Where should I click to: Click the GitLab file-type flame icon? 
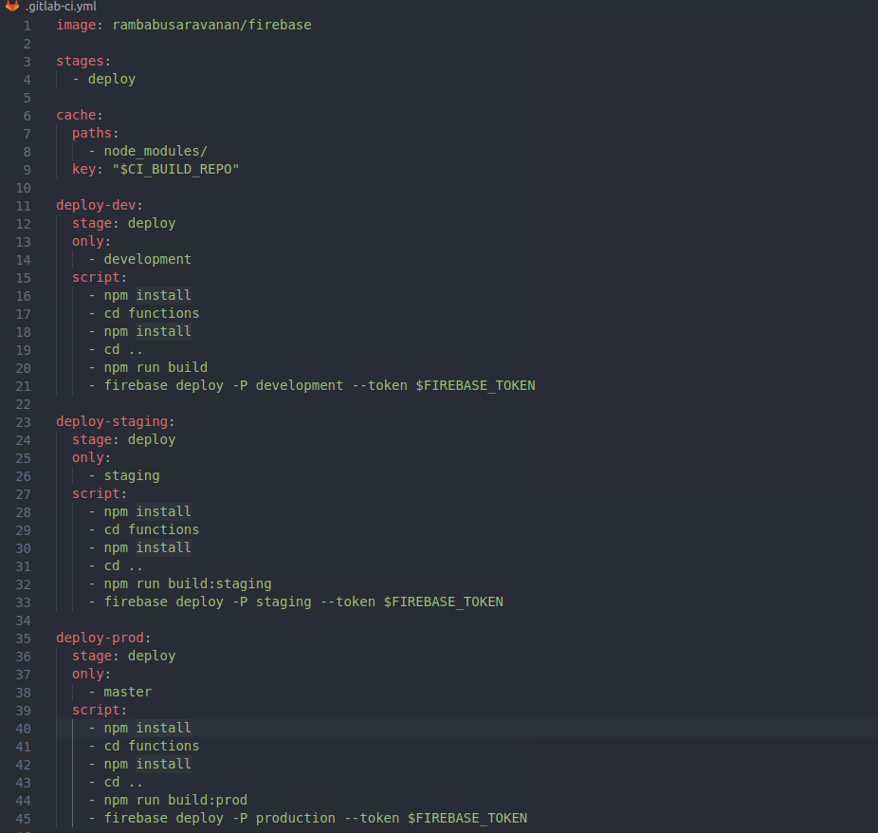click(x=10, y=7)
